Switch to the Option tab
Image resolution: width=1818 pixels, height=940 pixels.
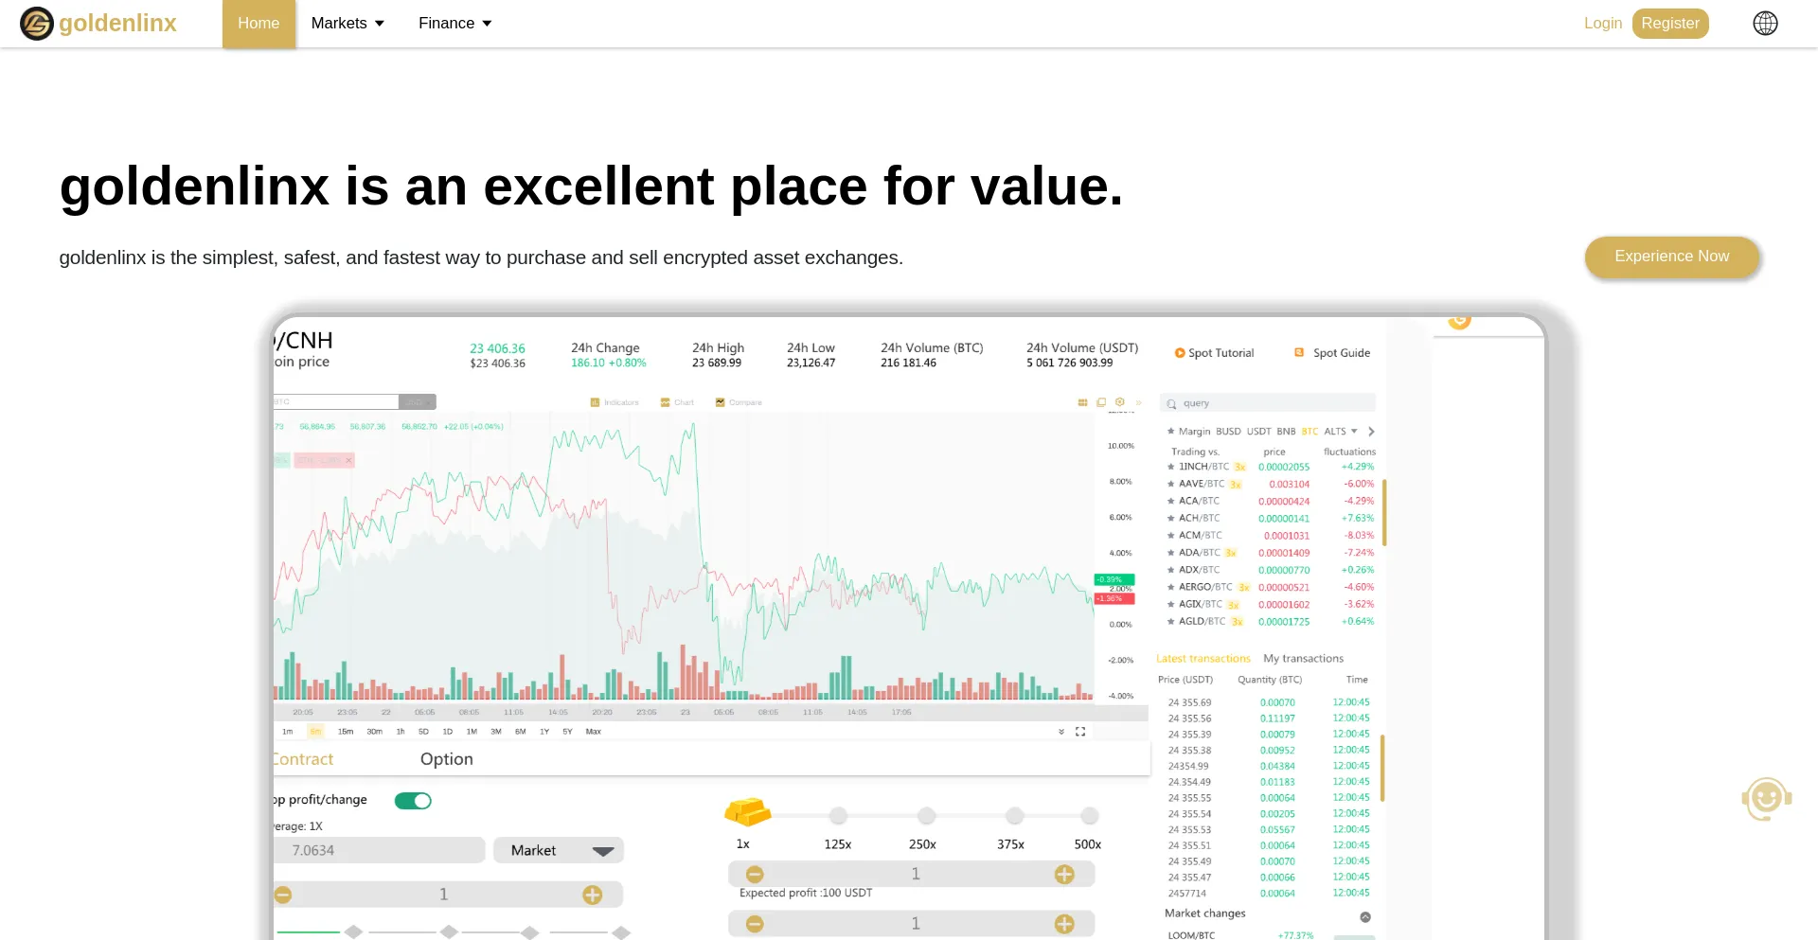pos(447,759)
